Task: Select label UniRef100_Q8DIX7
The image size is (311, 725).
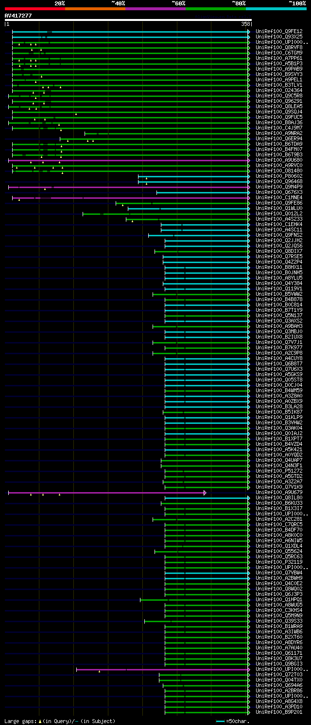Action: tap(279, 251)
